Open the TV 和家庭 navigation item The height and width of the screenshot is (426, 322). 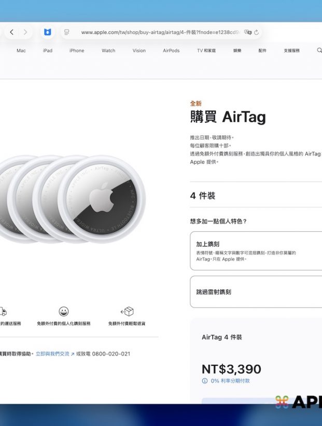[206, 51]
